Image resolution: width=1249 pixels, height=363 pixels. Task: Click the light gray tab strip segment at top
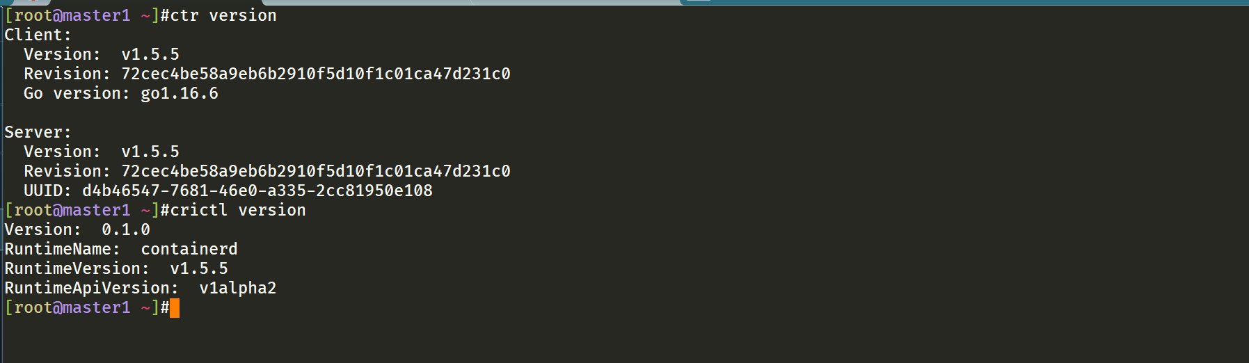473,2
